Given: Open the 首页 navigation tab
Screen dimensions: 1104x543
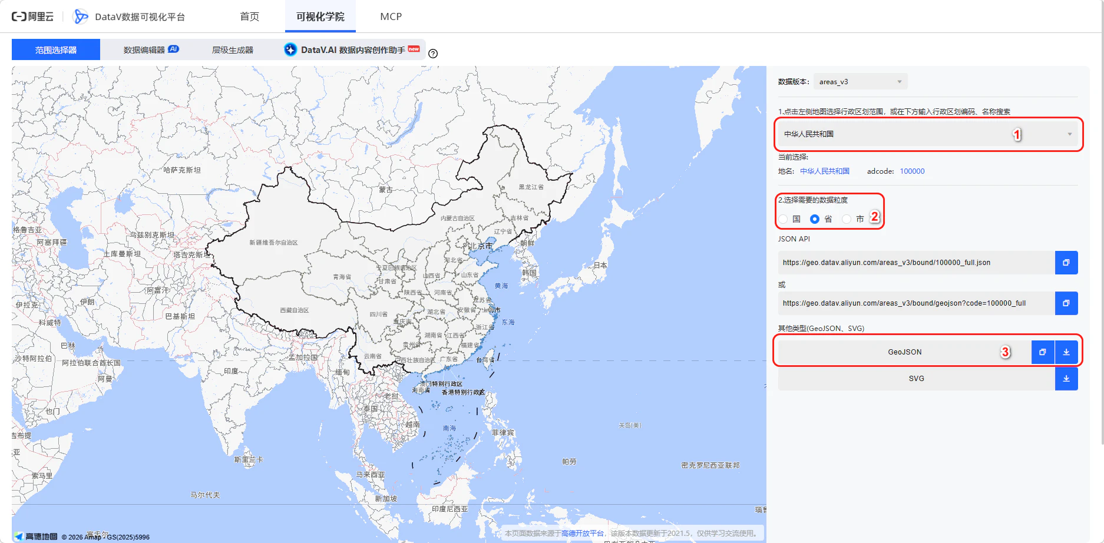Looking at the screenshot, I should coord(249,16).
